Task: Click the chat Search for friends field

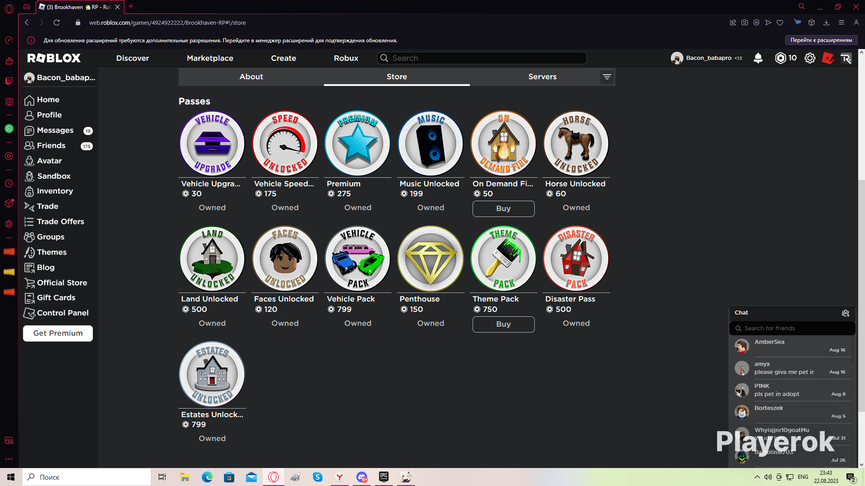Action: click(x=792, y=329)
